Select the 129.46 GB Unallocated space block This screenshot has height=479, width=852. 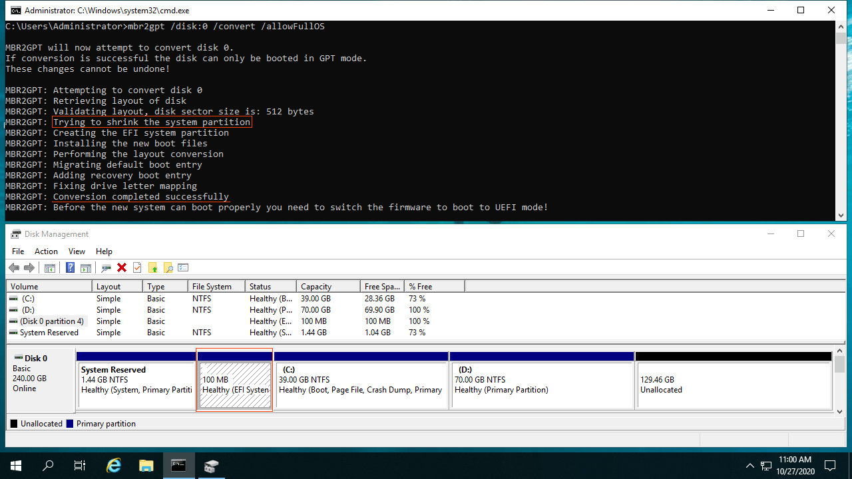click(x=733, y=385)
